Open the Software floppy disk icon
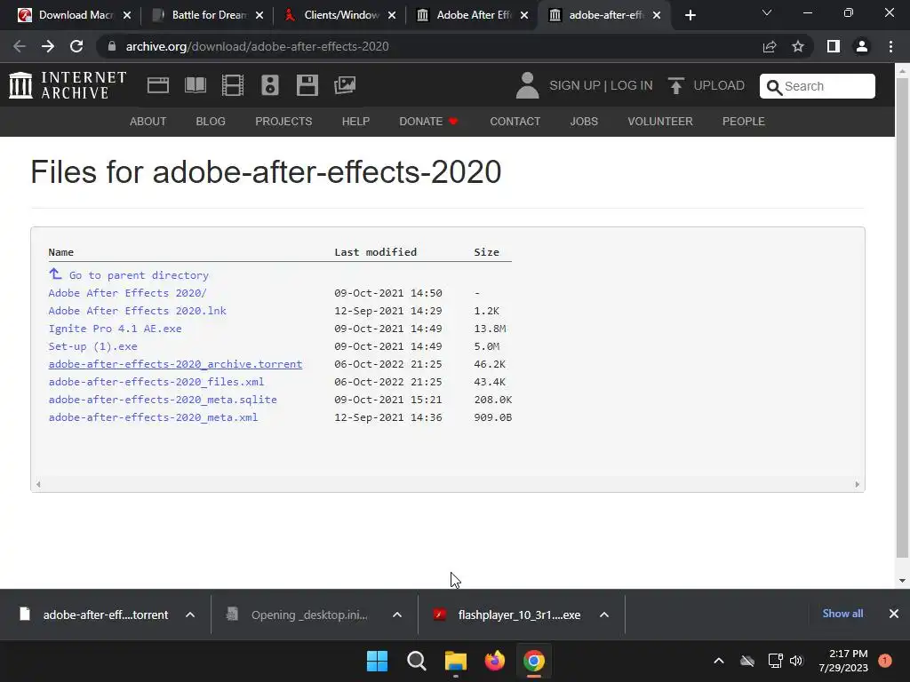 tap(307, 85)
